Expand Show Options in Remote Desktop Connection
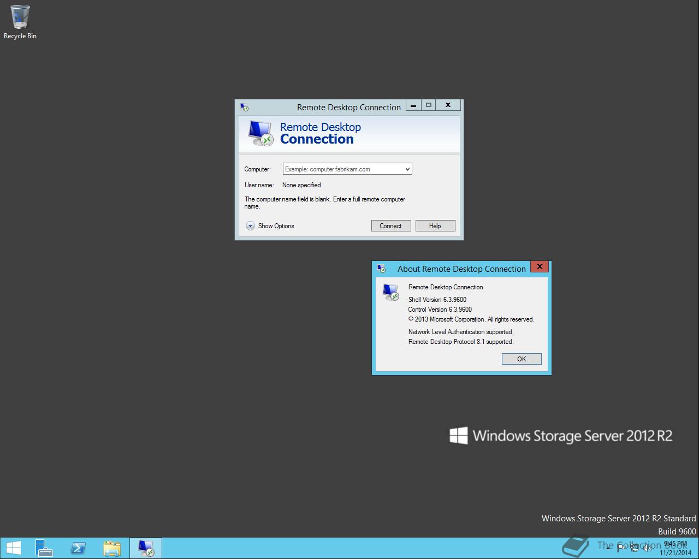The image size is (699, 559). (x=270, y=226)
